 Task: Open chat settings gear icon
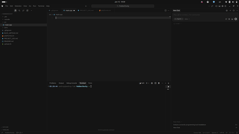click(x=227, y=10)
